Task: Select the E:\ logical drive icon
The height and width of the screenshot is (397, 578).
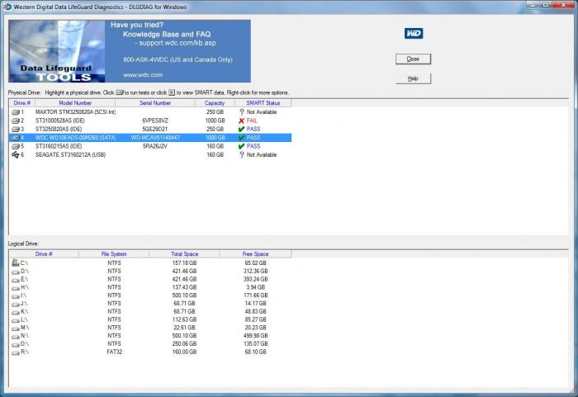Action: 16,280
